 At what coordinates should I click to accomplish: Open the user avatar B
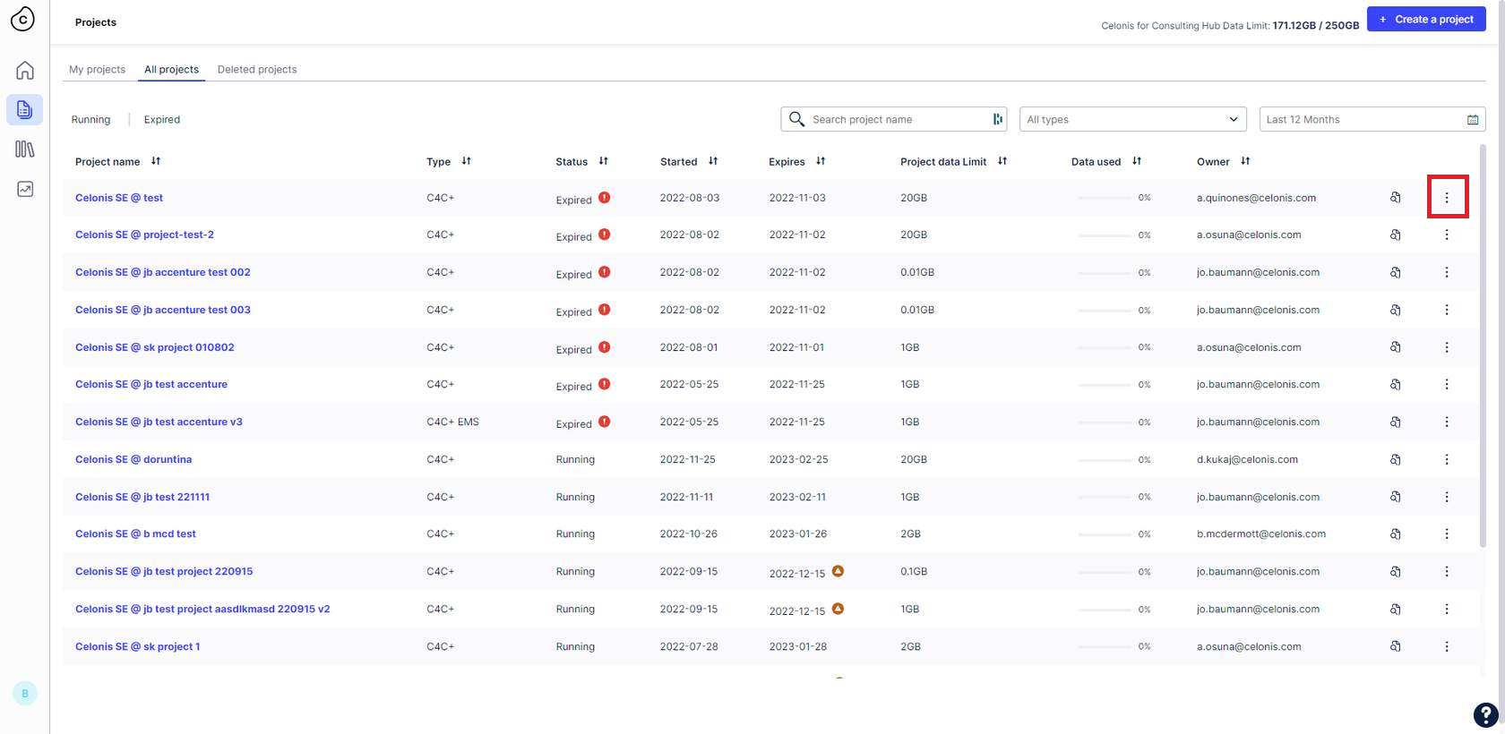pyautogui.click(x=25, y=693)
